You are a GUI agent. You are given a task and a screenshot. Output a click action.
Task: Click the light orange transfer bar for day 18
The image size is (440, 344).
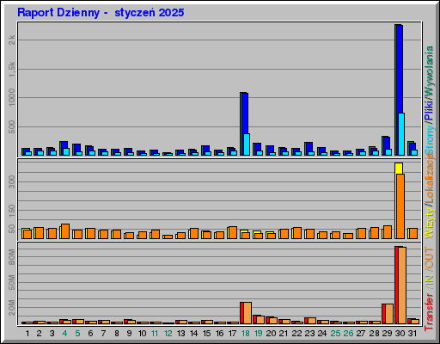pyautogui.click(x=247, y=313)
